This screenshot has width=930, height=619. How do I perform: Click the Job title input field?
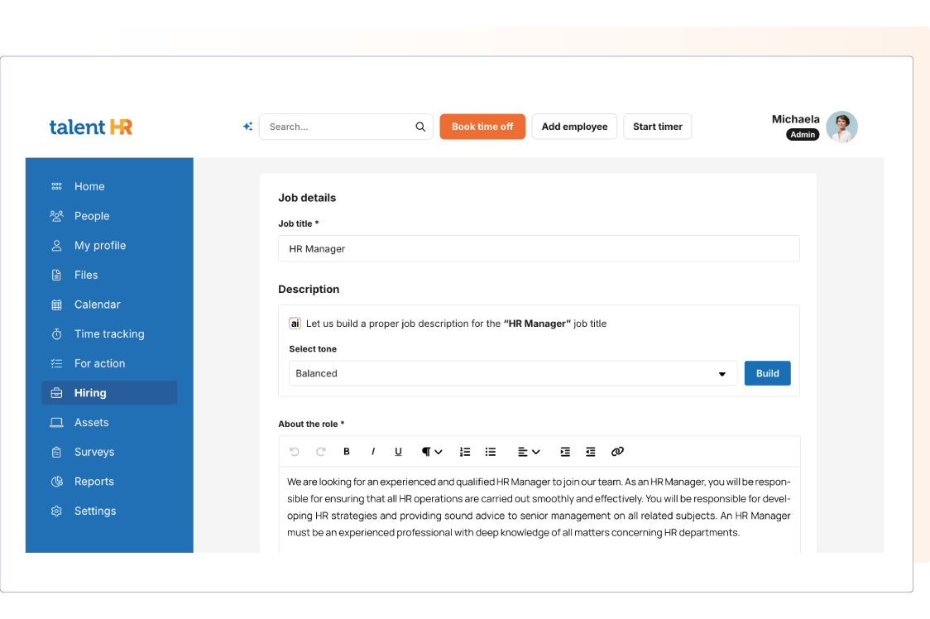[539, 249]
